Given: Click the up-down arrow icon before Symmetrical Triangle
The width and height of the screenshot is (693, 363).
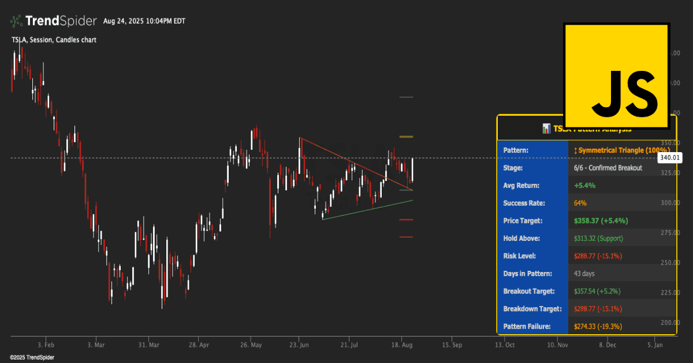Looking at the screenshot, I should (576, 150).
